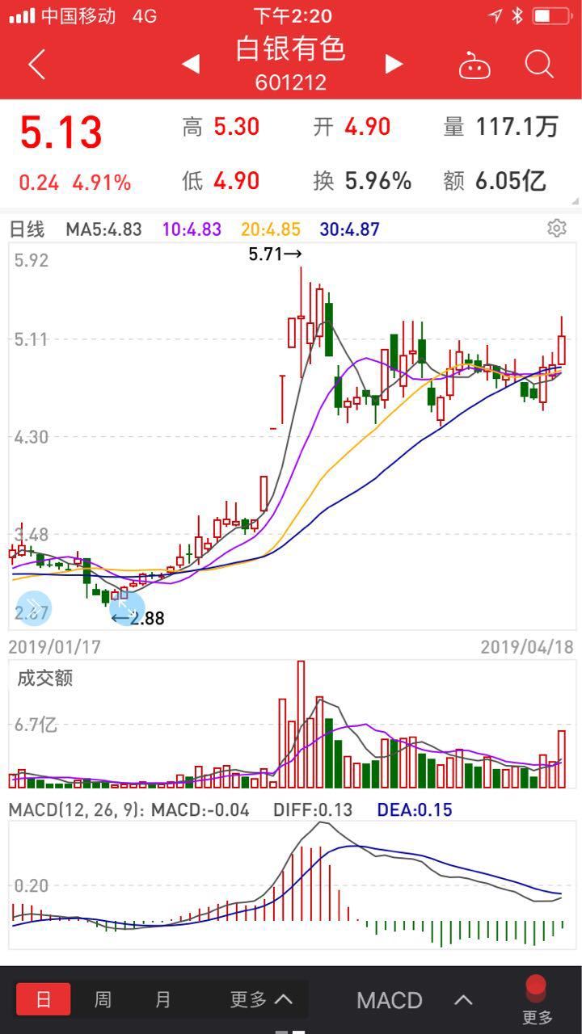582x1034 pixels.
Task: Expand quote details via corner triangle
Action: [x=574, y=201]
